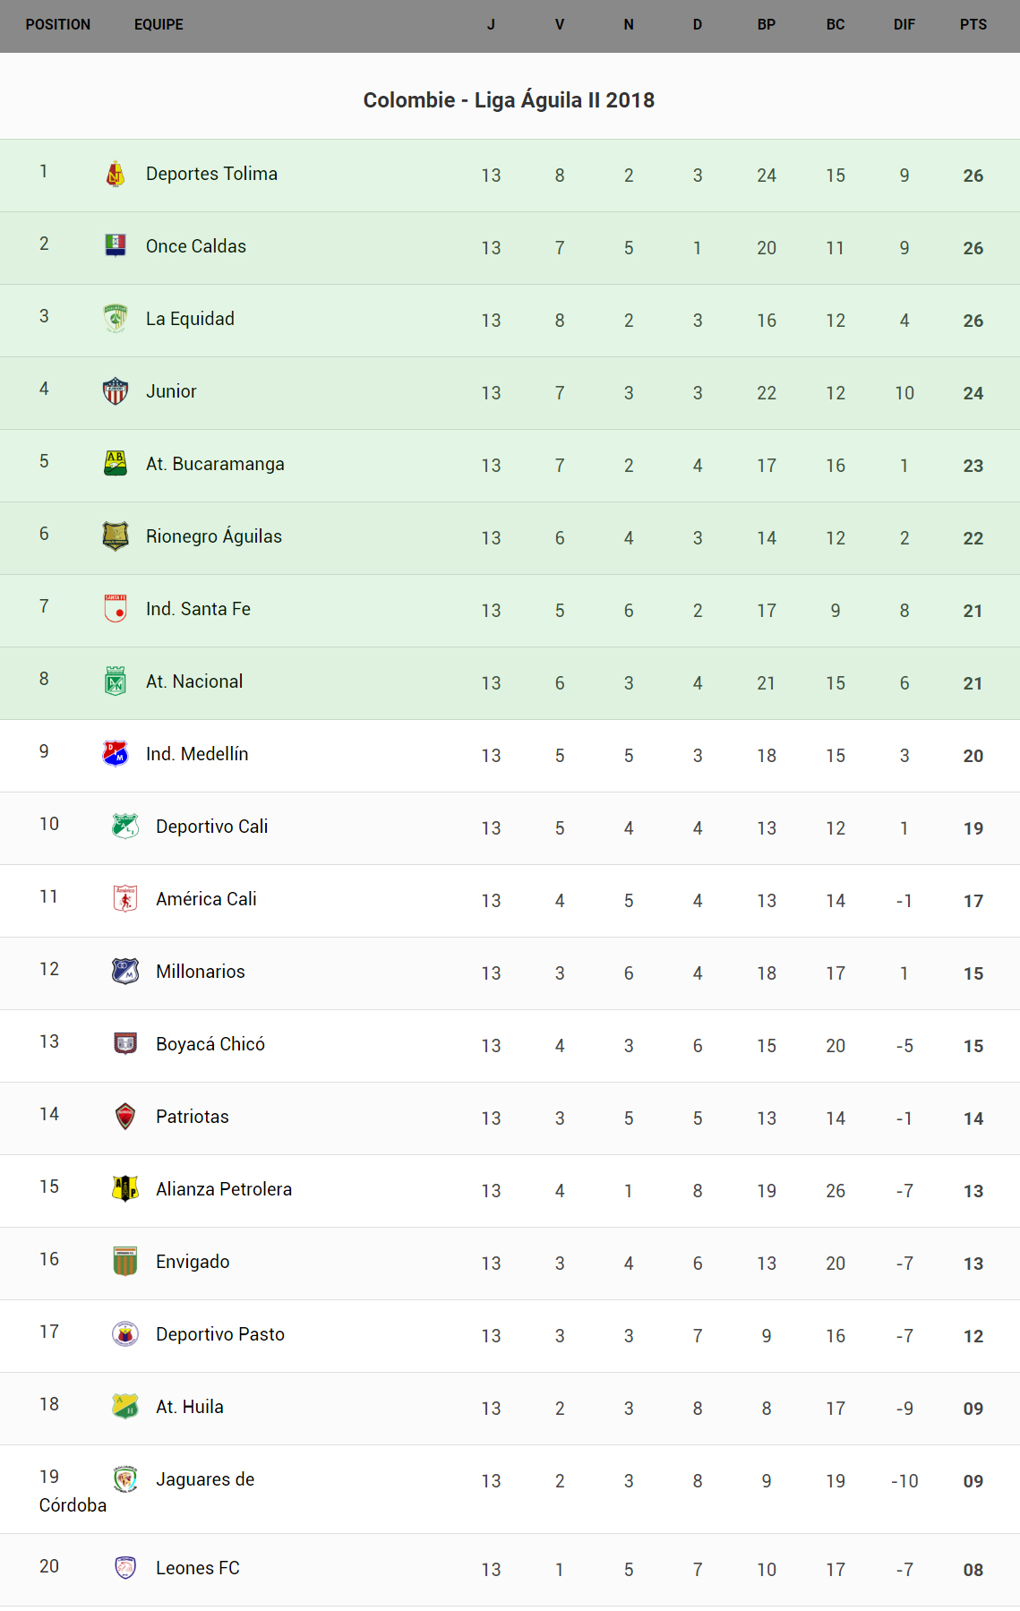The height and width of the screenshot is (1611, 1020).
Task: Click the At. Bucaramanga club badge
Action: click(x=116, y=463)
